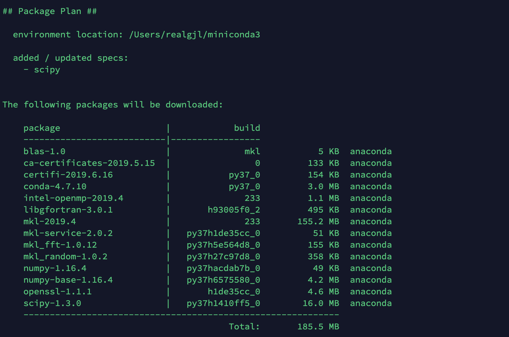
Task: Click the '16.0 MB' size for scipy
Action: (x=321, y=303)
